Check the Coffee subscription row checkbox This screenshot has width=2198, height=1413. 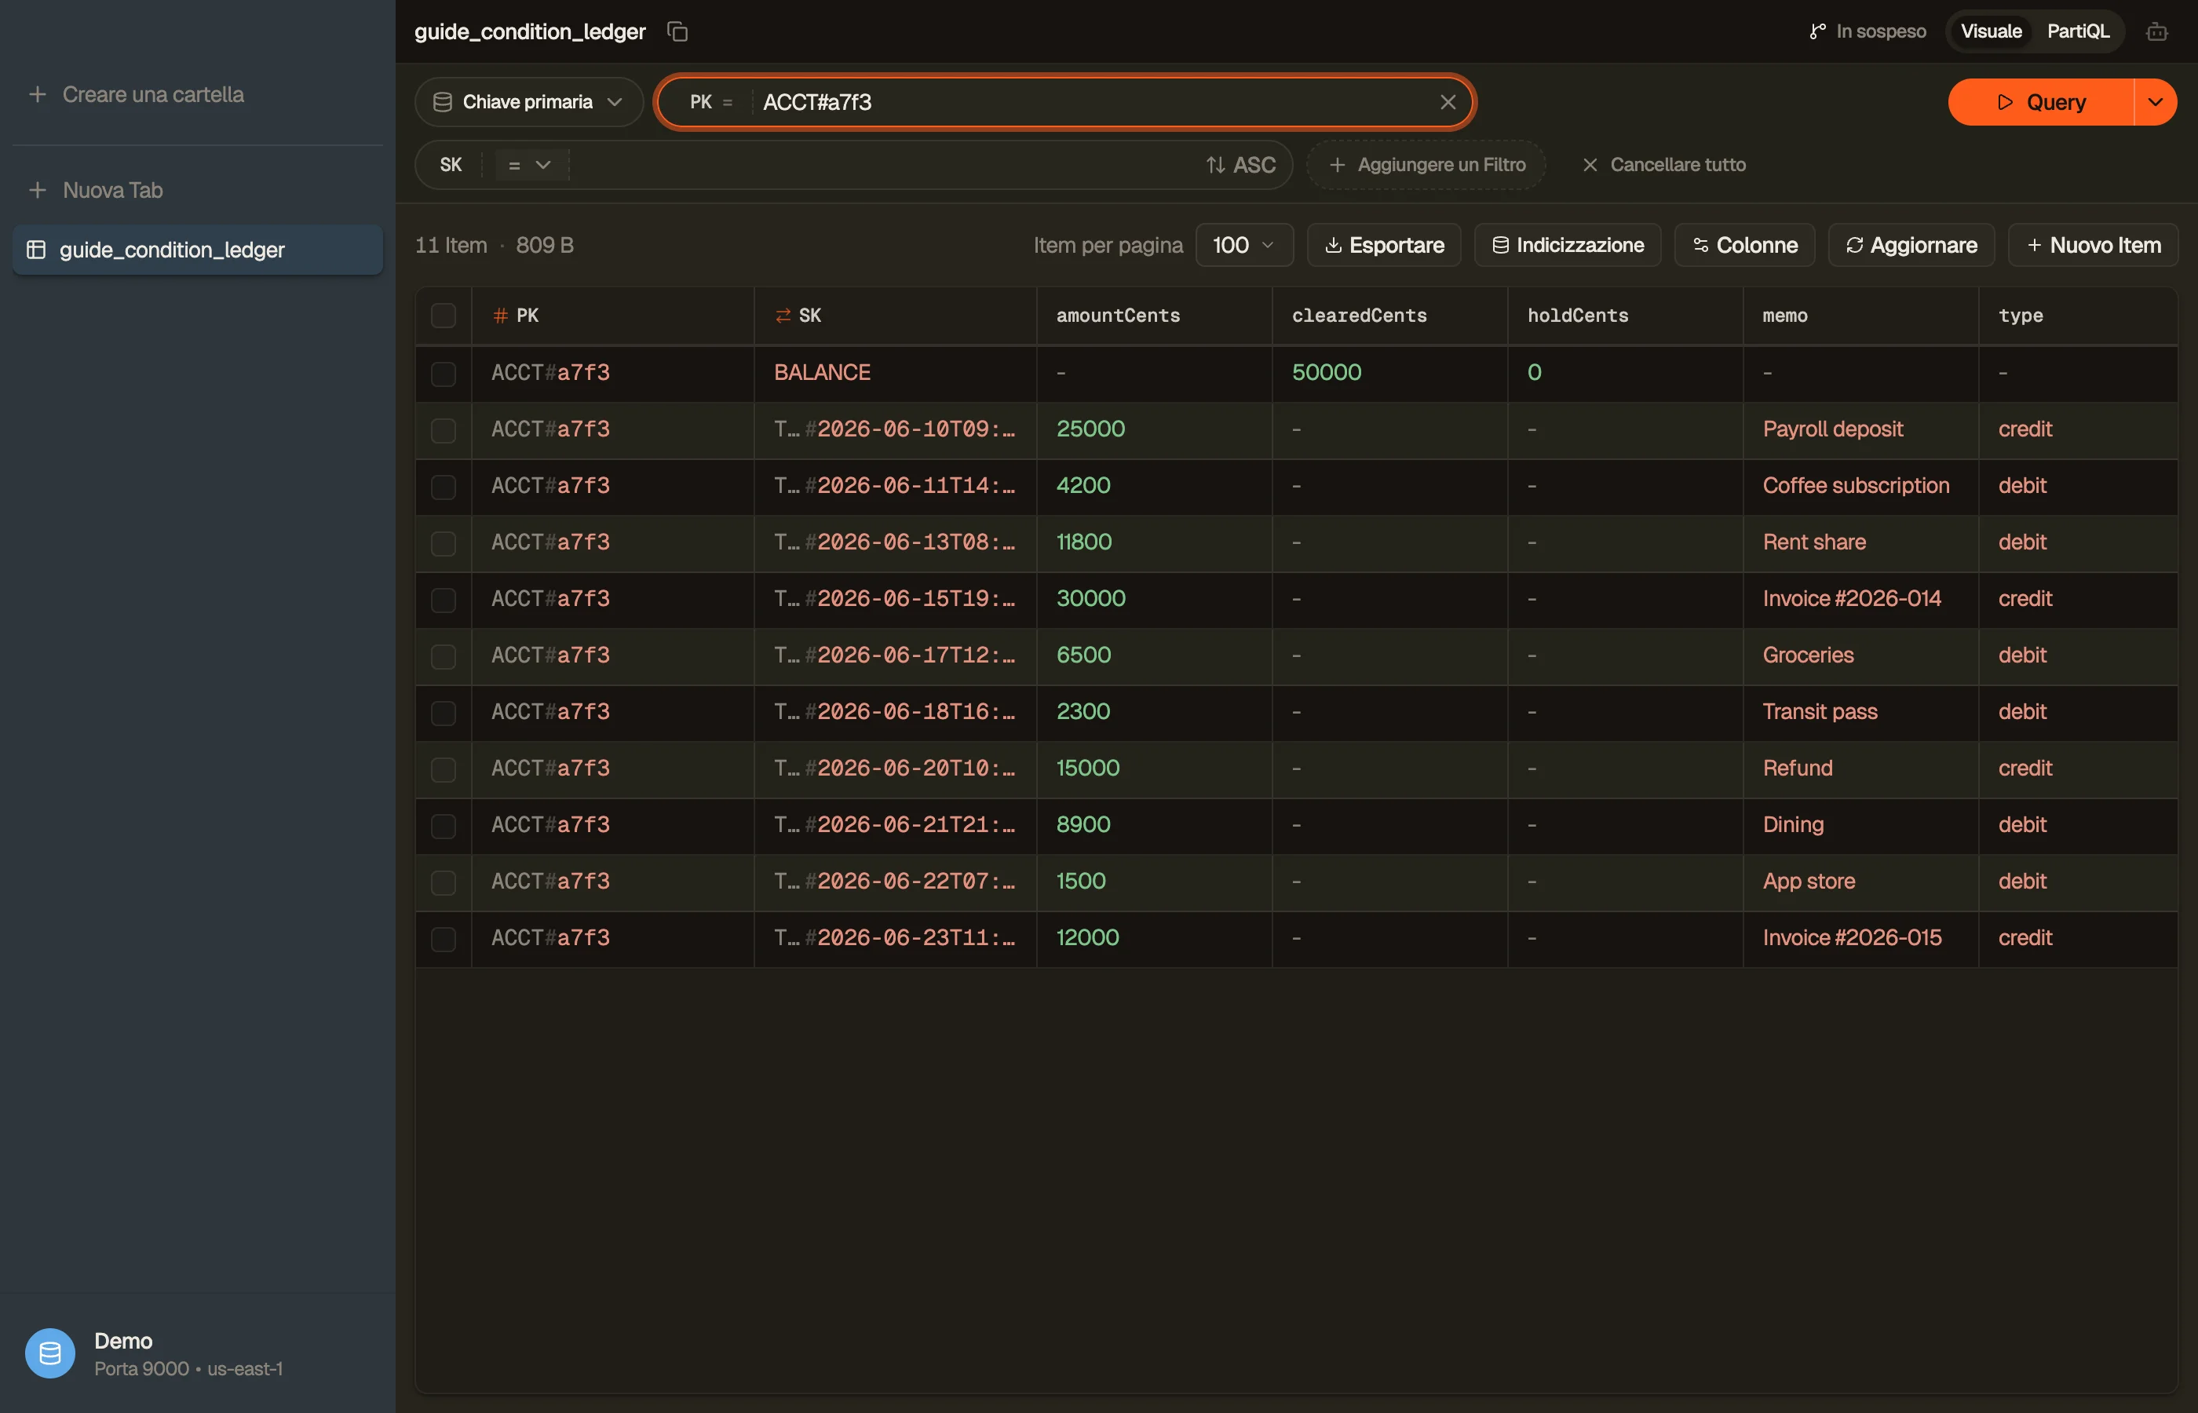[x=443, y=486]
